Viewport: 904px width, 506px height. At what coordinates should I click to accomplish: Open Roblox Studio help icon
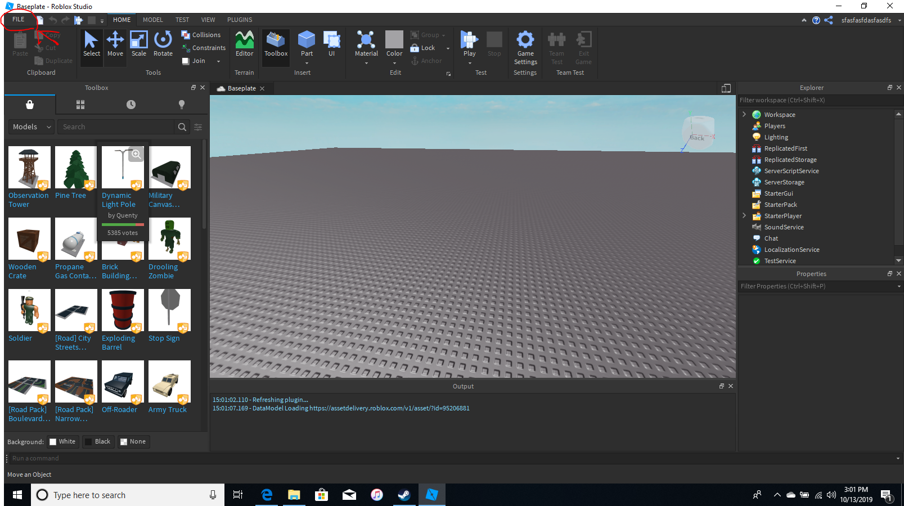(816, 20)
